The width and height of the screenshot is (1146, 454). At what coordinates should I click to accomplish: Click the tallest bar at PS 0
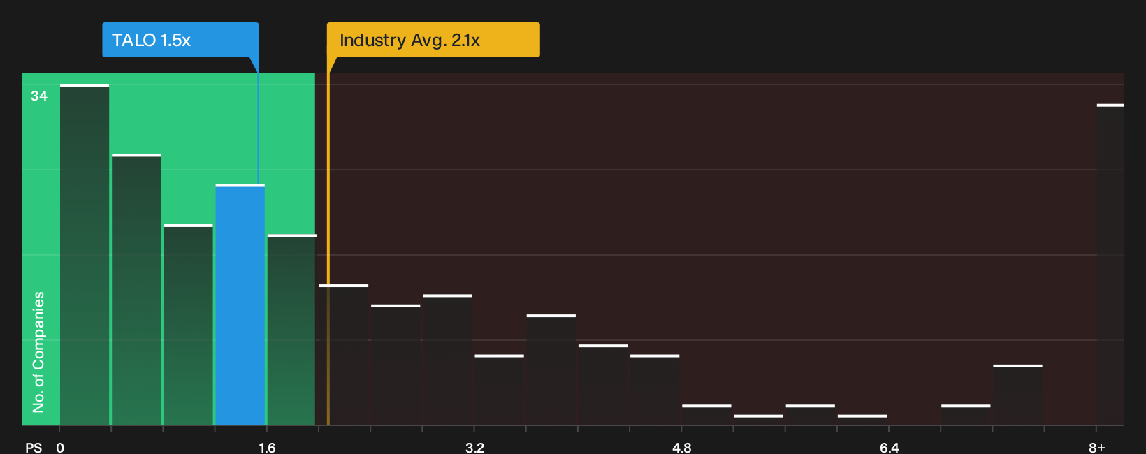[x=85, y=254]
